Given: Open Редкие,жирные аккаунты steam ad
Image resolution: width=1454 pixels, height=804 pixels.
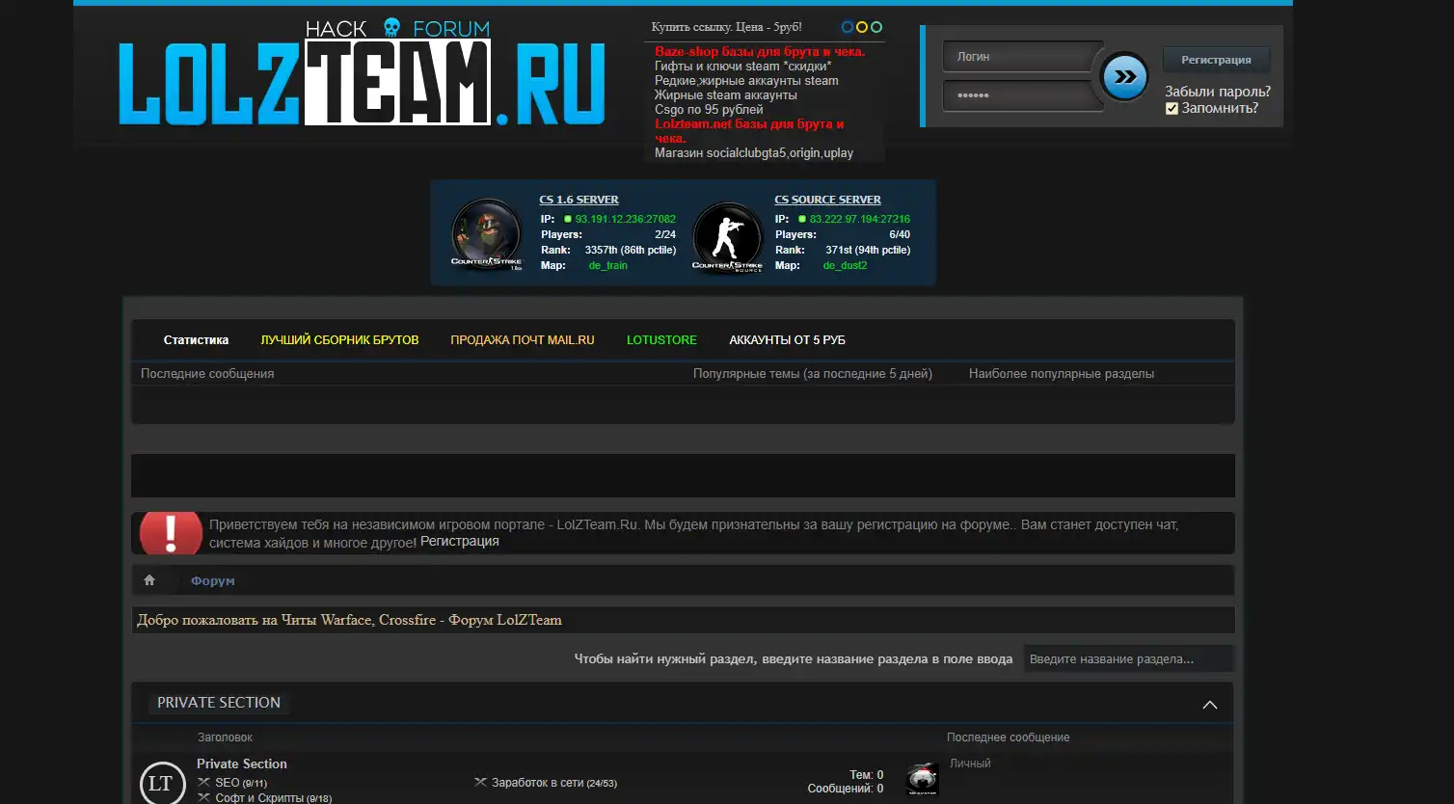Looking at the screenshot, I should click(x=746, y=81).
